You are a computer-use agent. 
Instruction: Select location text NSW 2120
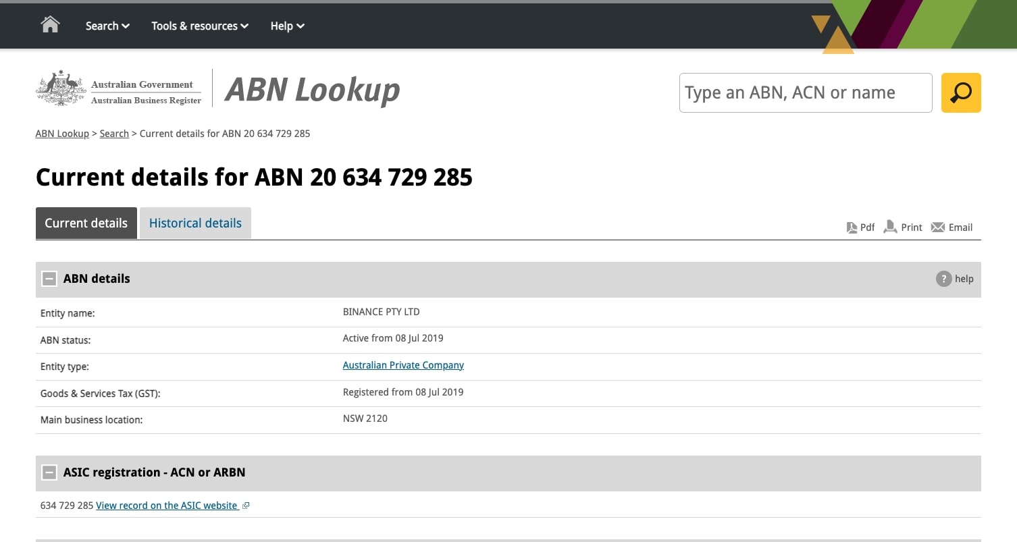coord(365,418)
